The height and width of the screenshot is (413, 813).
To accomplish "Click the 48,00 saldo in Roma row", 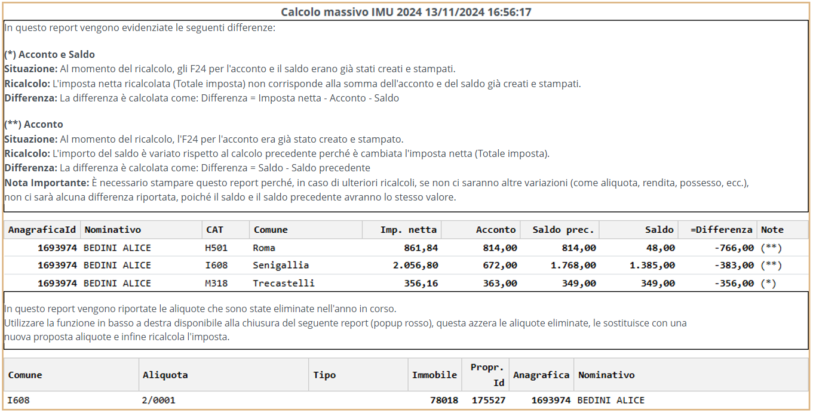I will tap(661, 248).
